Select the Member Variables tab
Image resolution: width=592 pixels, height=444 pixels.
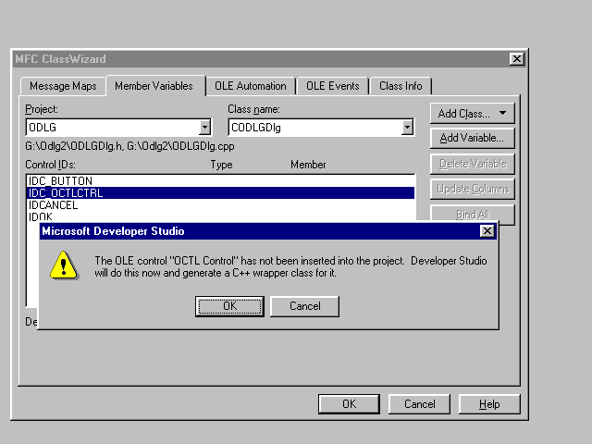[x=154, y=86]
